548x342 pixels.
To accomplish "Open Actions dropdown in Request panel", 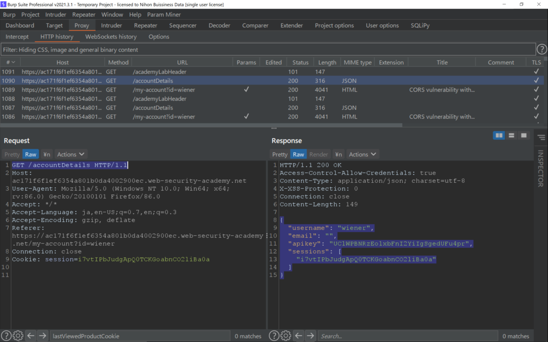I will click(70, 154).
